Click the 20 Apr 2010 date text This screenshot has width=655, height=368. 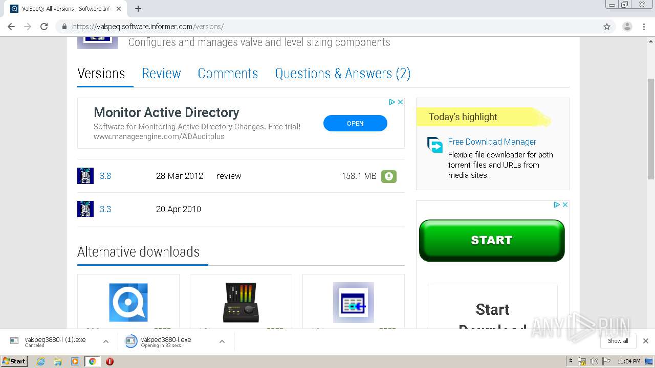[x=179, y=209]
